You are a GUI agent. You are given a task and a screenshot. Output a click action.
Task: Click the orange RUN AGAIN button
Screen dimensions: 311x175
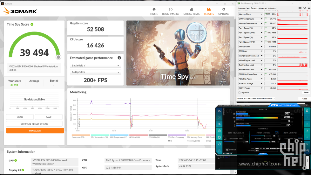(35, 130)
